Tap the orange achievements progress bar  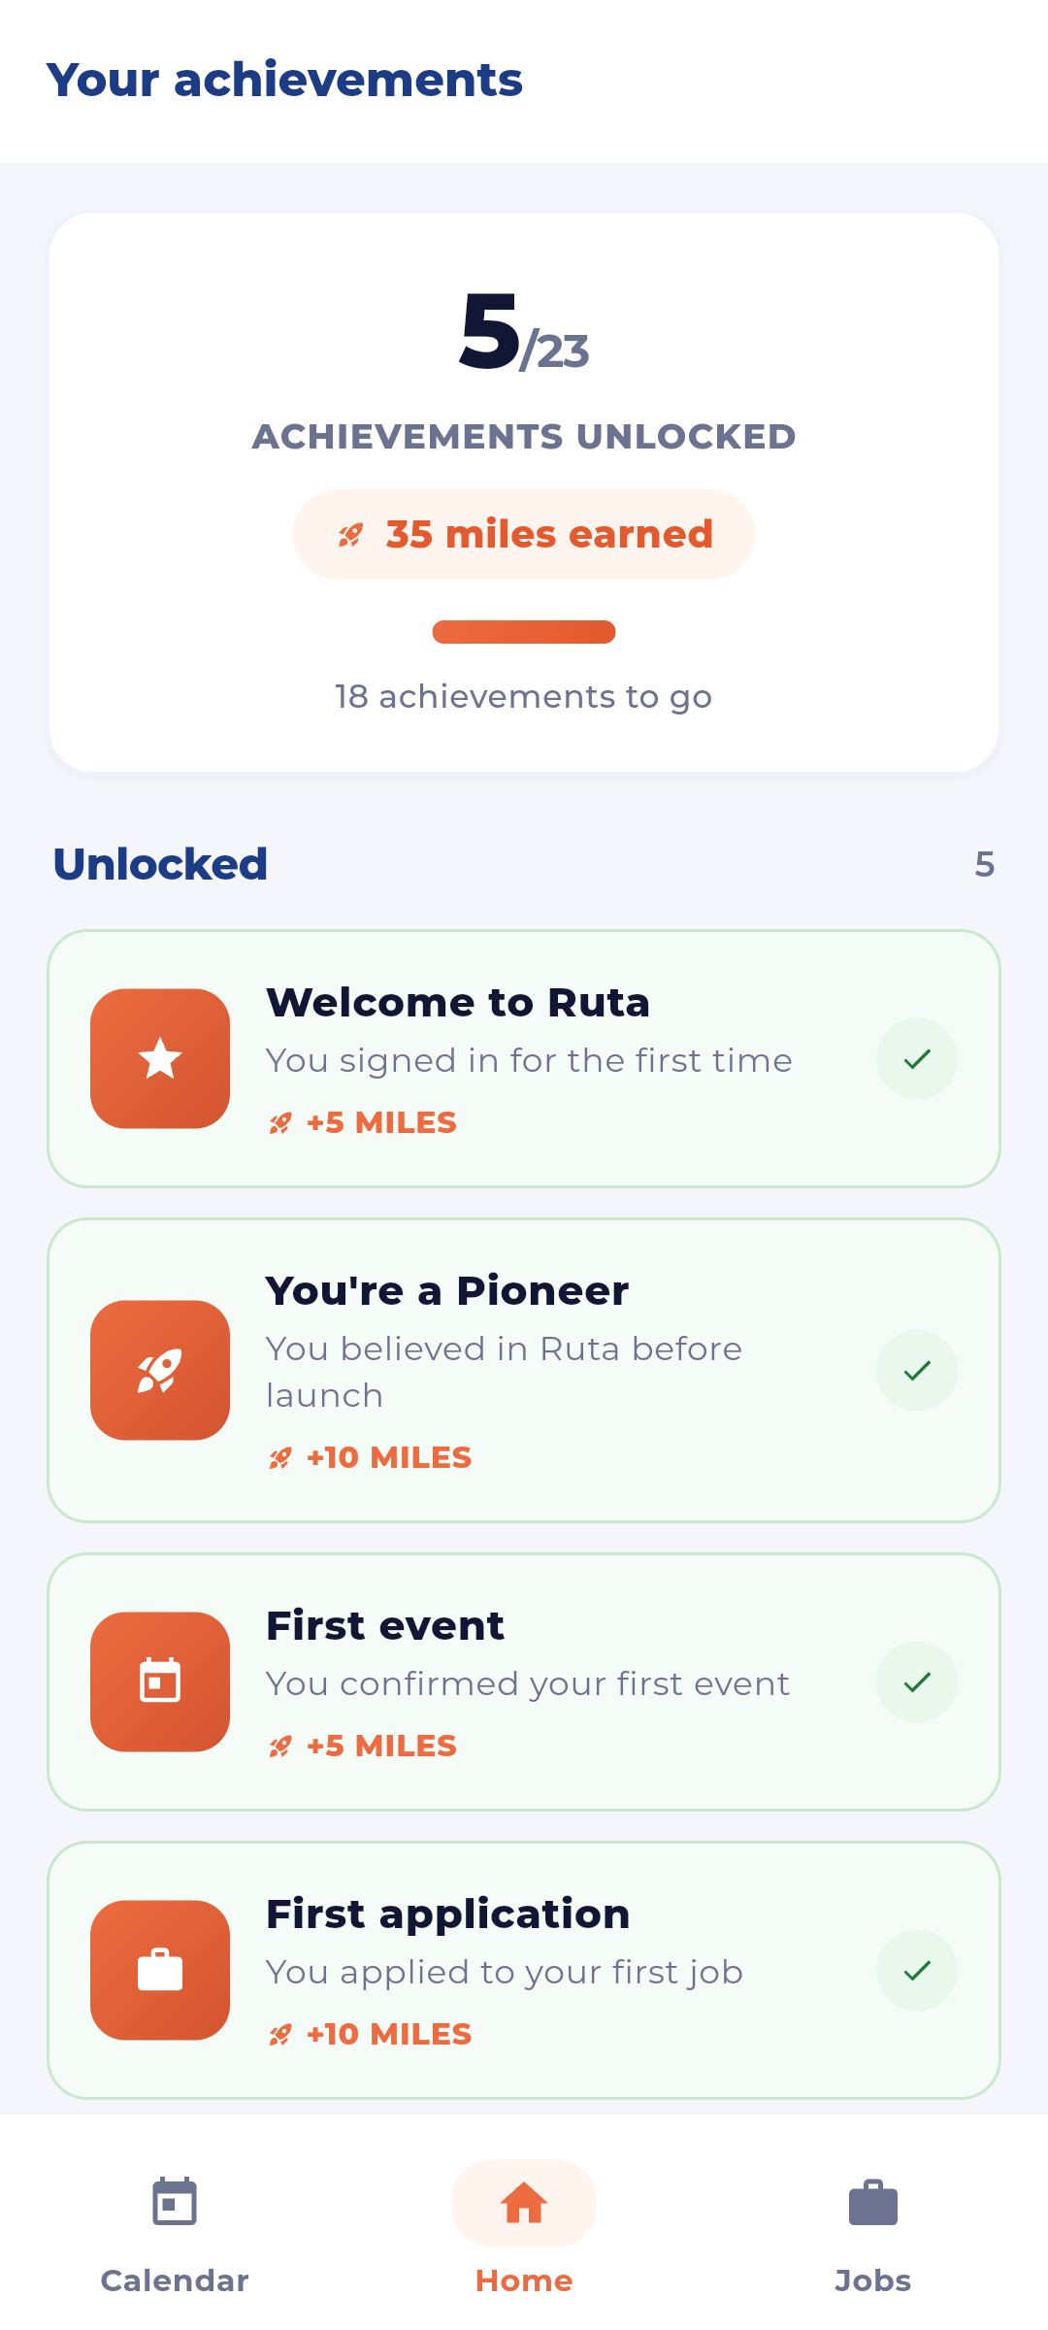524,632
